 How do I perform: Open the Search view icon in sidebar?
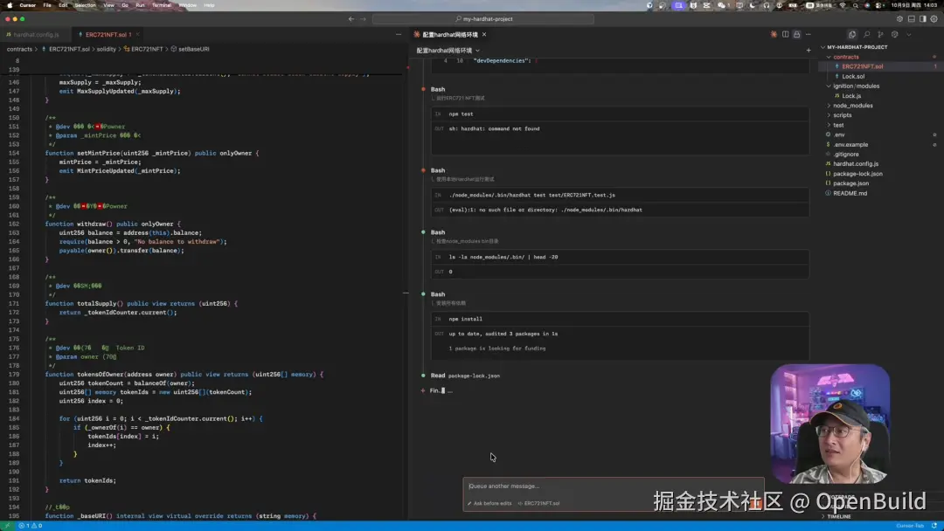(866, 35)
